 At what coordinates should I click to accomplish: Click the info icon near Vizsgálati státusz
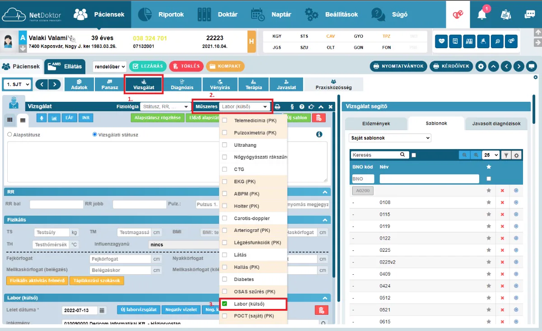click(319, 134)
